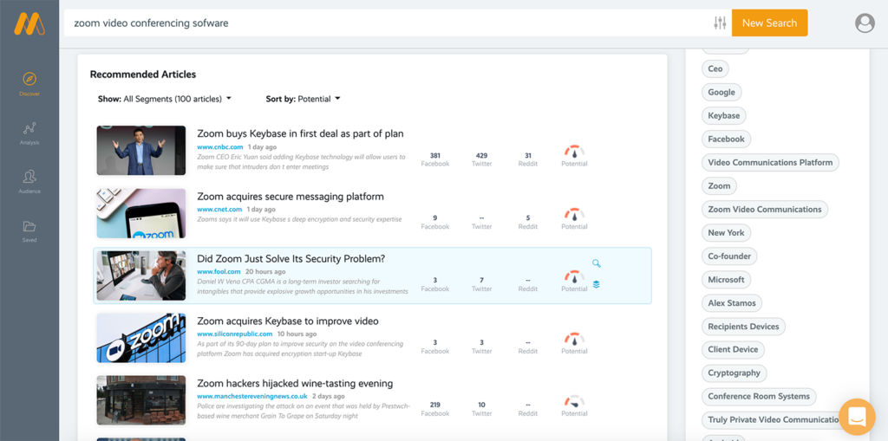
Task: Click layers stack icon on fool.com article
Action: coord(597,284)
